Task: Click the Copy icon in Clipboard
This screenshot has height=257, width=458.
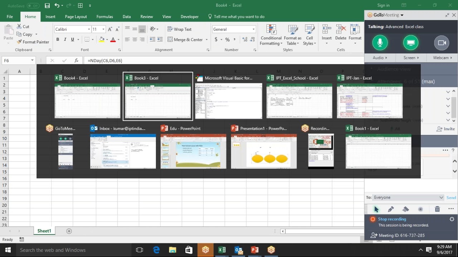Action: coord(19,34)
